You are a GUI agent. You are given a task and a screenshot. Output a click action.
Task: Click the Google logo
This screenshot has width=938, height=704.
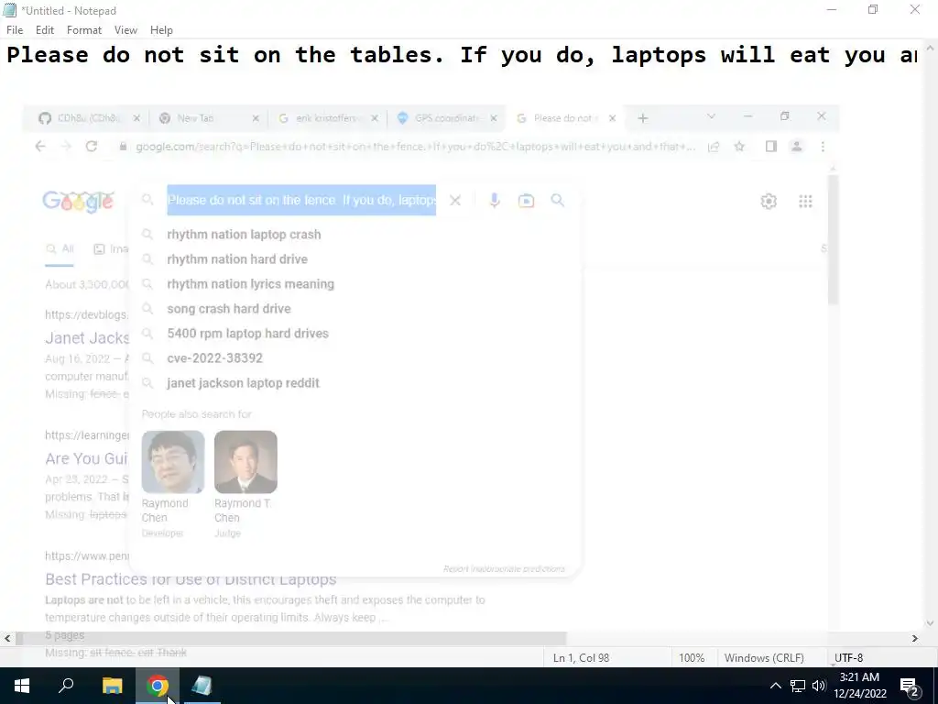pyautogui.click(x=79, y=201)
